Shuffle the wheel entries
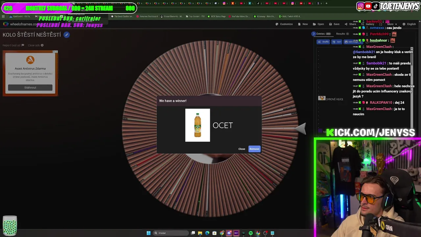 coord(323,42)
